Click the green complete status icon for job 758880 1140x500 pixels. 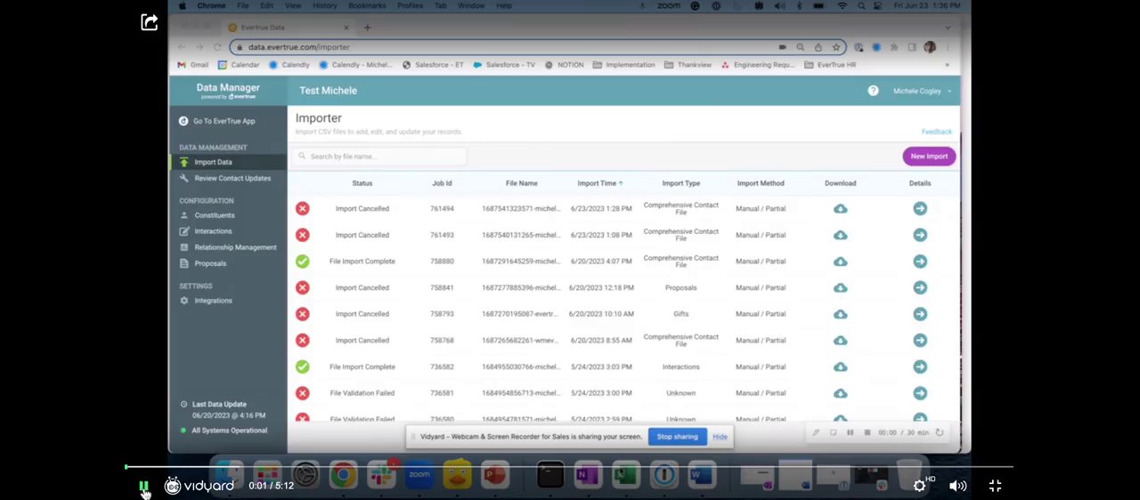[303, 262]
